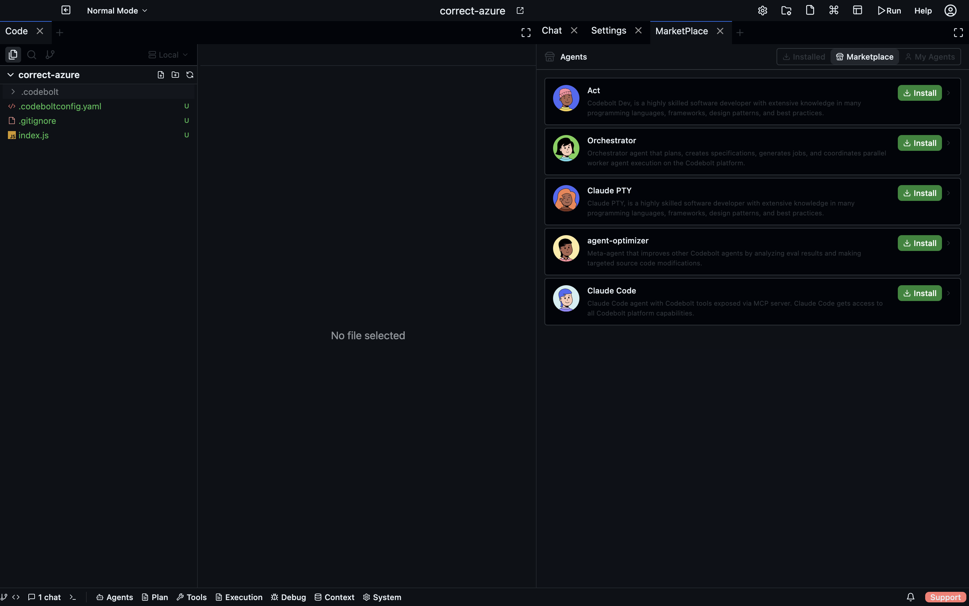Image resolution: width=969 pixels, height=606 pixels.
Task: Open notifications bell icon
Action: pos(910,597)
